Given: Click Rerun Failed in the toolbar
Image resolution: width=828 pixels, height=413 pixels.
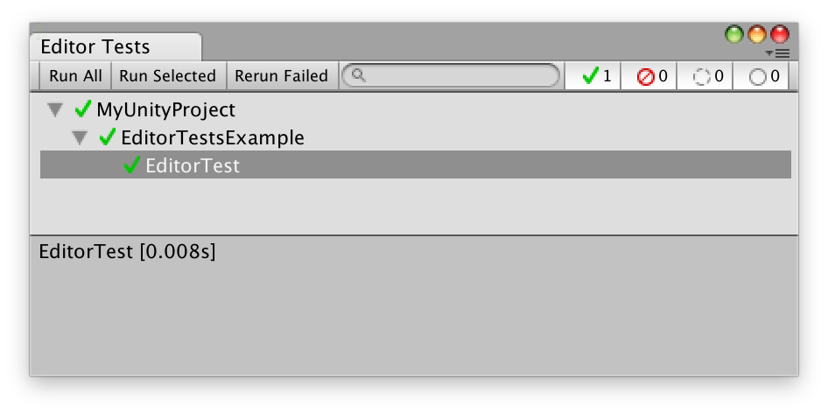Looking at the screenshot, I should [x=281, y=76].
